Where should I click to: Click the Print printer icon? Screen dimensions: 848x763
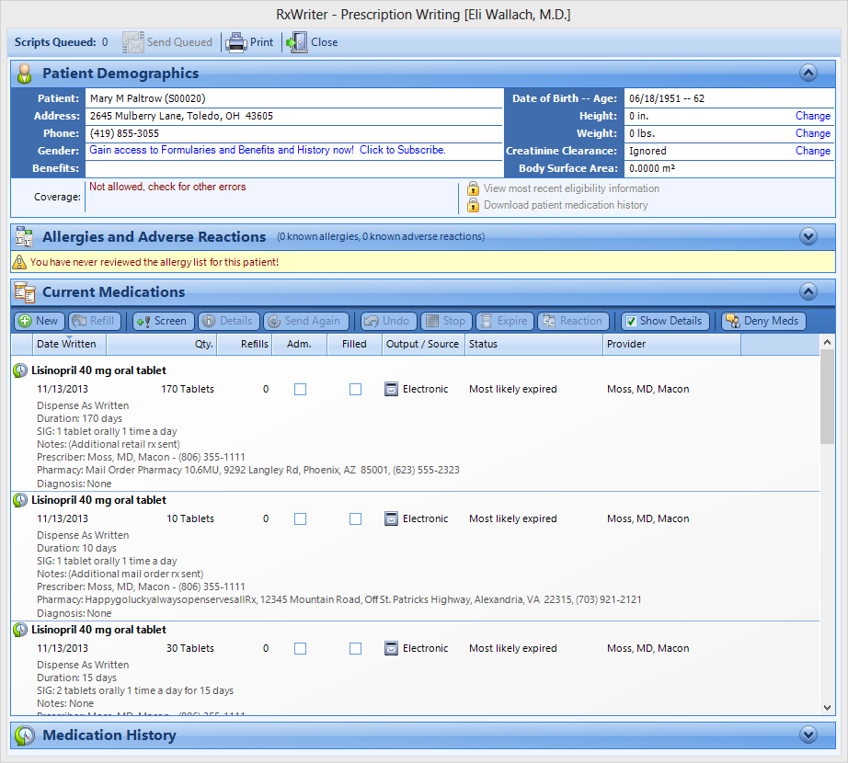235,42
